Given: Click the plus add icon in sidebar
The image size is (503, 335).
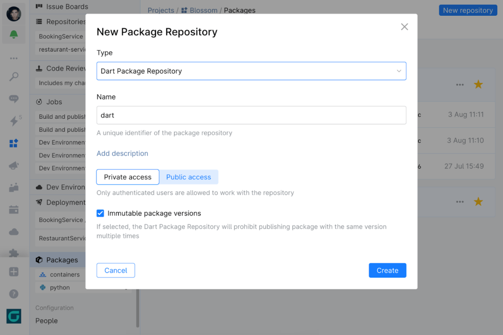Looking at the screenshot, I should 14,272.
